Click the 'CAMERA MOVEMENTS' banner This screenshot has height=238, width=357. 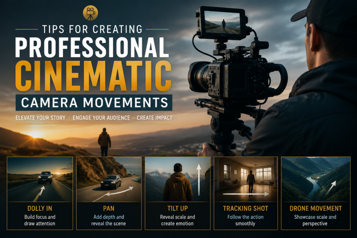(x=94, y=102)
